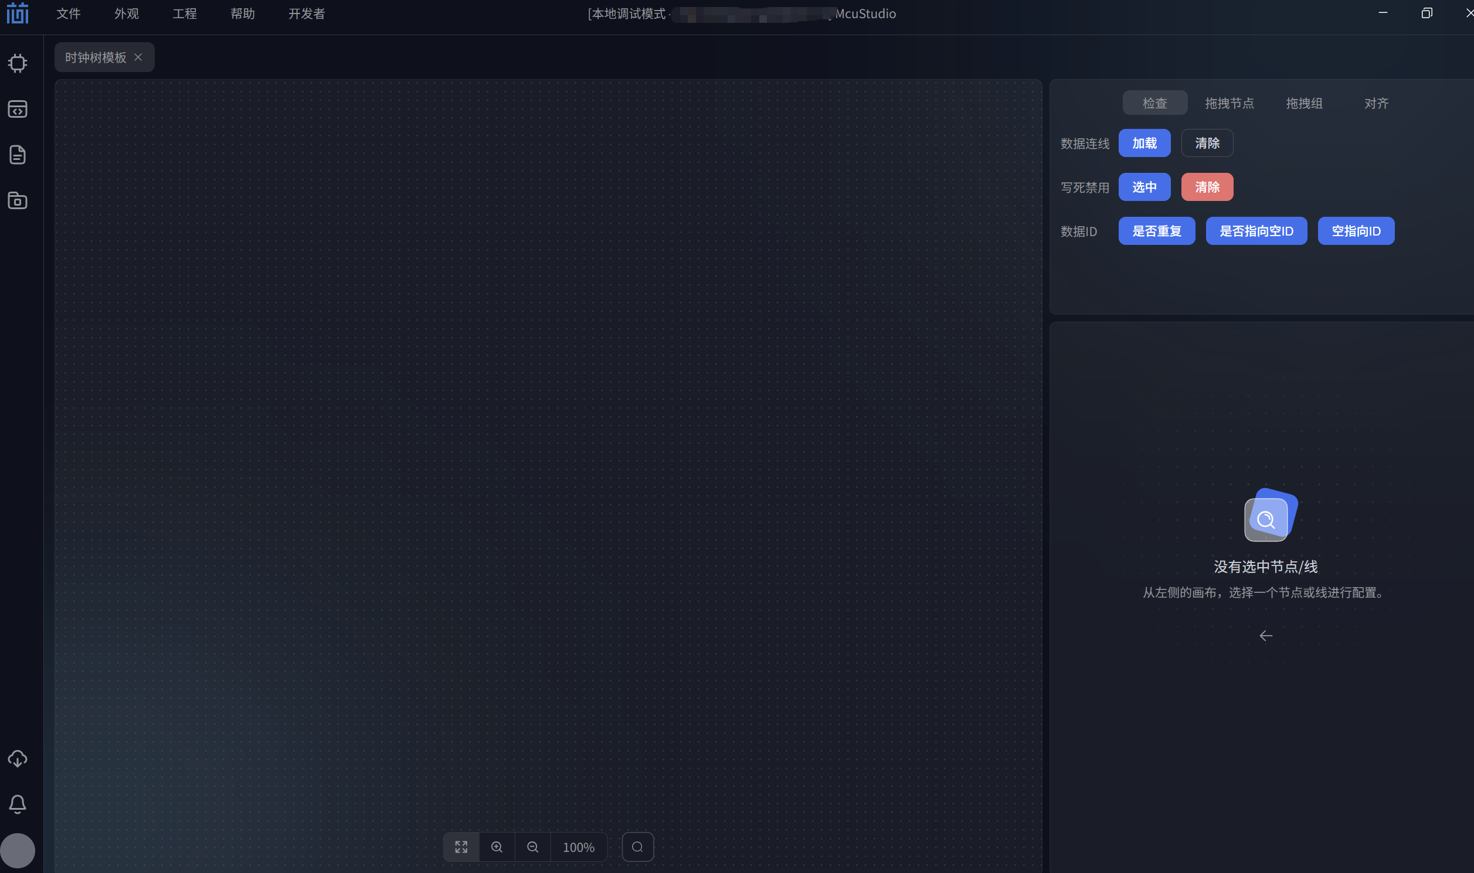Open the 文件 menu
This screenshot has height=873, width=1474.
tap(68, 13)
